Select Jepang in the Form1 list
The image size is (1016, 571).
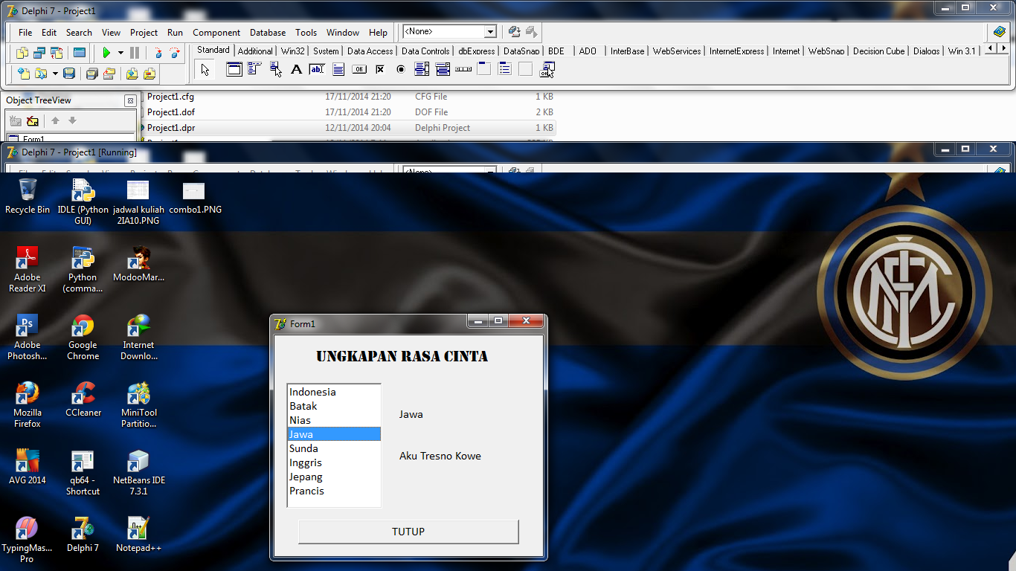[334, 477]
